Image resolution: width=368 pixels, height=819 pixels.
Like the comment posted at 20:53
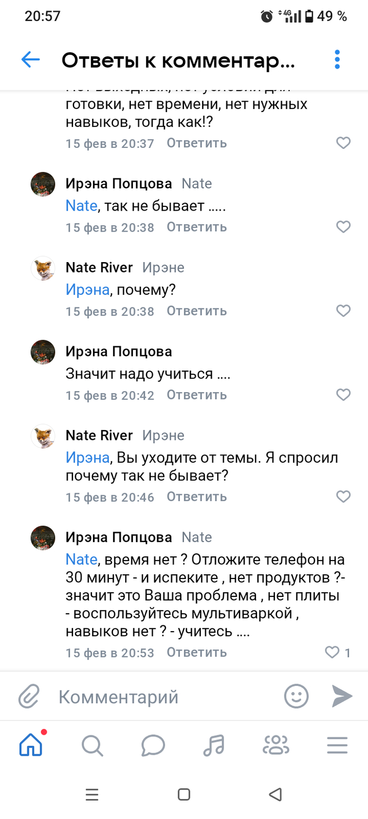[333, 653]
